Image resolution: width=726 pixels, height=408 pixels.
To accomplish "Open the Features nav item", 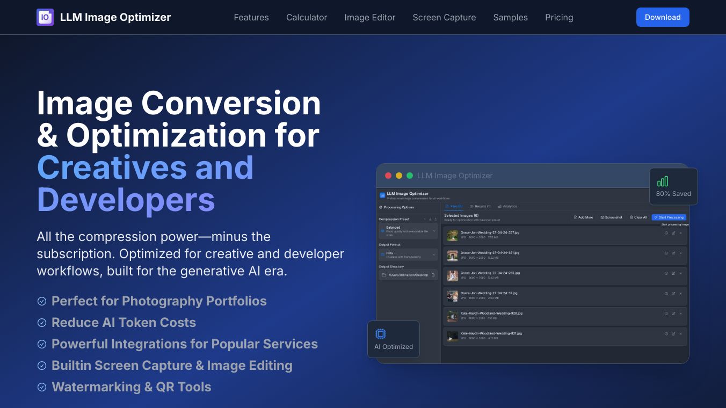I will pos(251,17).
